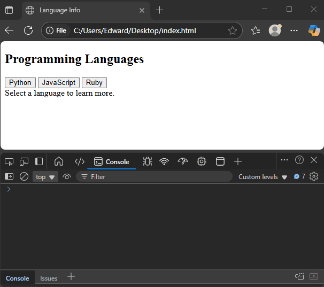Open the Elements tool
This screenshot has width=324, height=287.
(x=80, y=161)
